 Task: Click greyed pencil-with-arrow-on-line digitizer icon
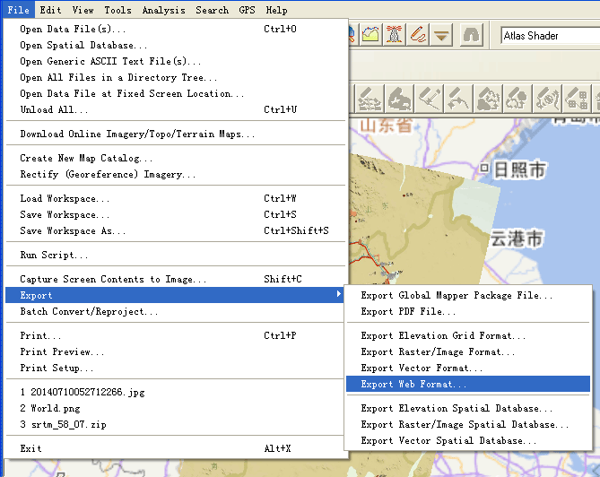pos(429,99)
